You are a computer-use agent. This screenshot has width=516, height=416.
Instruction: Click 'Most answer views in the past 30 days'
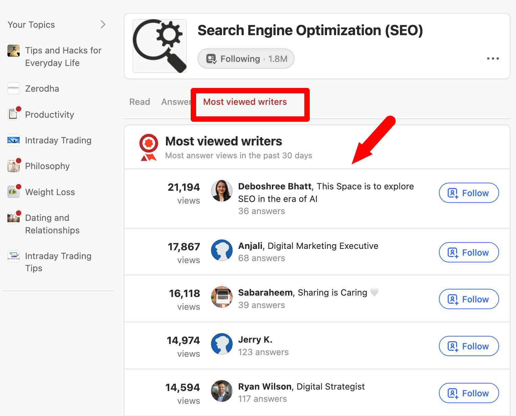tap(239, 156)
